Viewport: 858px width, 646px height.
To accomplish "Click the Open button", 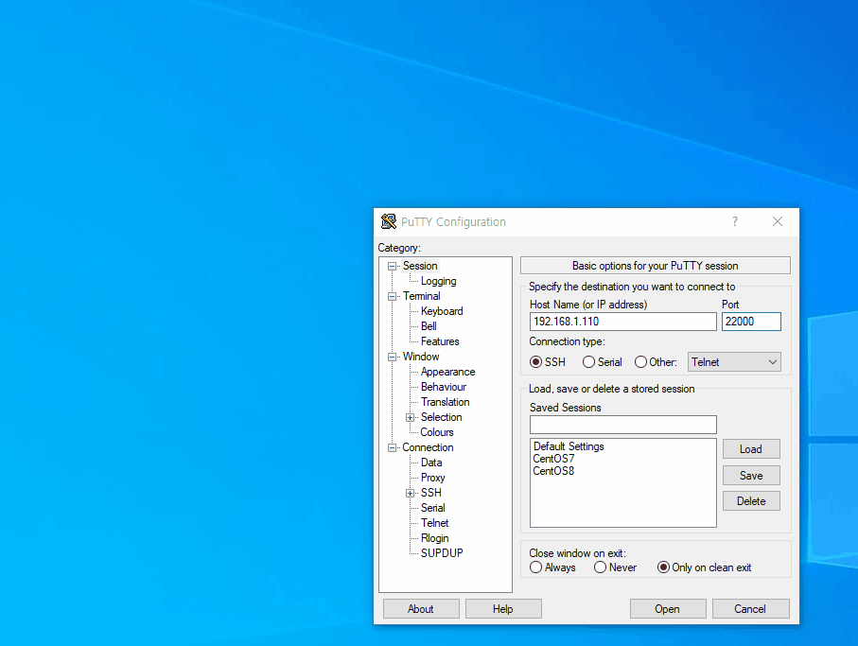I will 668,609.
